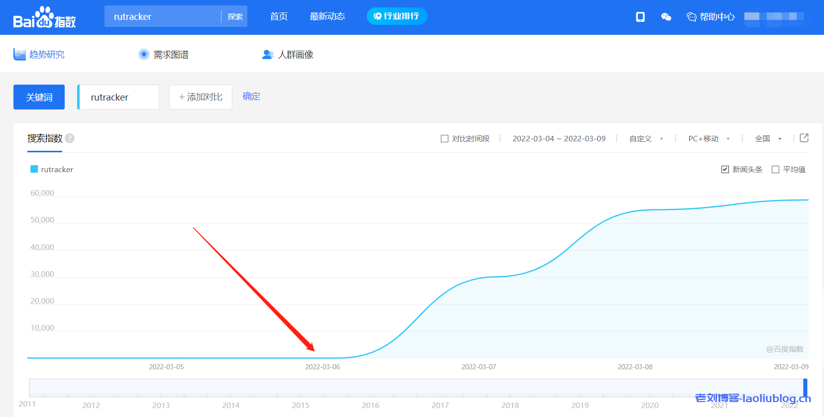Open the 最新动态 menu item
Image resolution: width=824 pixels, height=417 pixels.
click(x=327, y=16)
